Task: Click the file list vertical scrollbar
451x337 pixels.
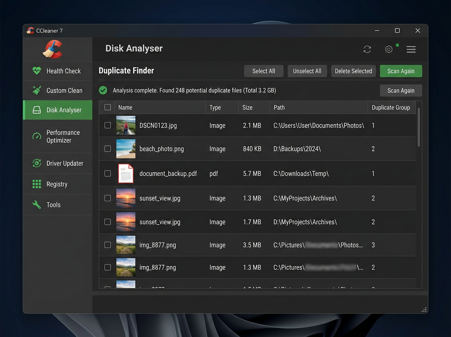Action: tap(419, 127)
